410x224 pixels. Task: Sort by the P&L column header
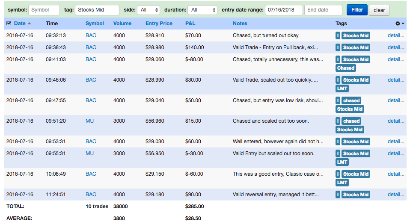pos(190,24)
